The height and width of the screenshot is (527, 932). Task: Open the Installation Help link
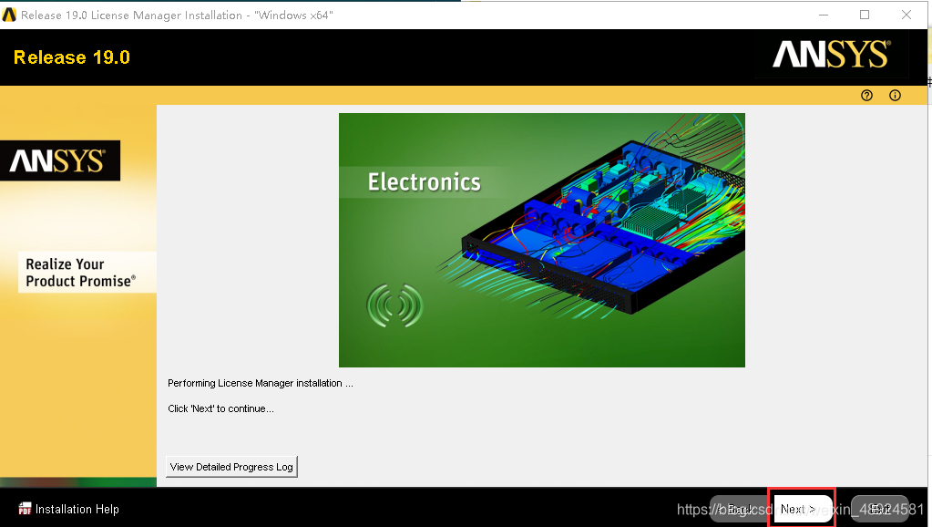tap(77, 509)
